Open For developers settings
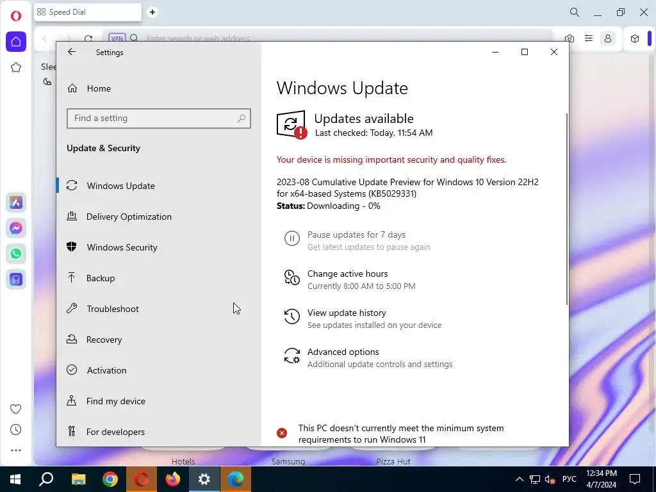656x492 pixels. coord(115,432)
